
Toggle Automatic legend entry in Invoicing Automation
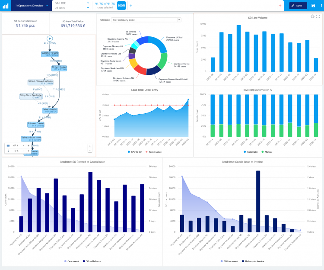251,152
